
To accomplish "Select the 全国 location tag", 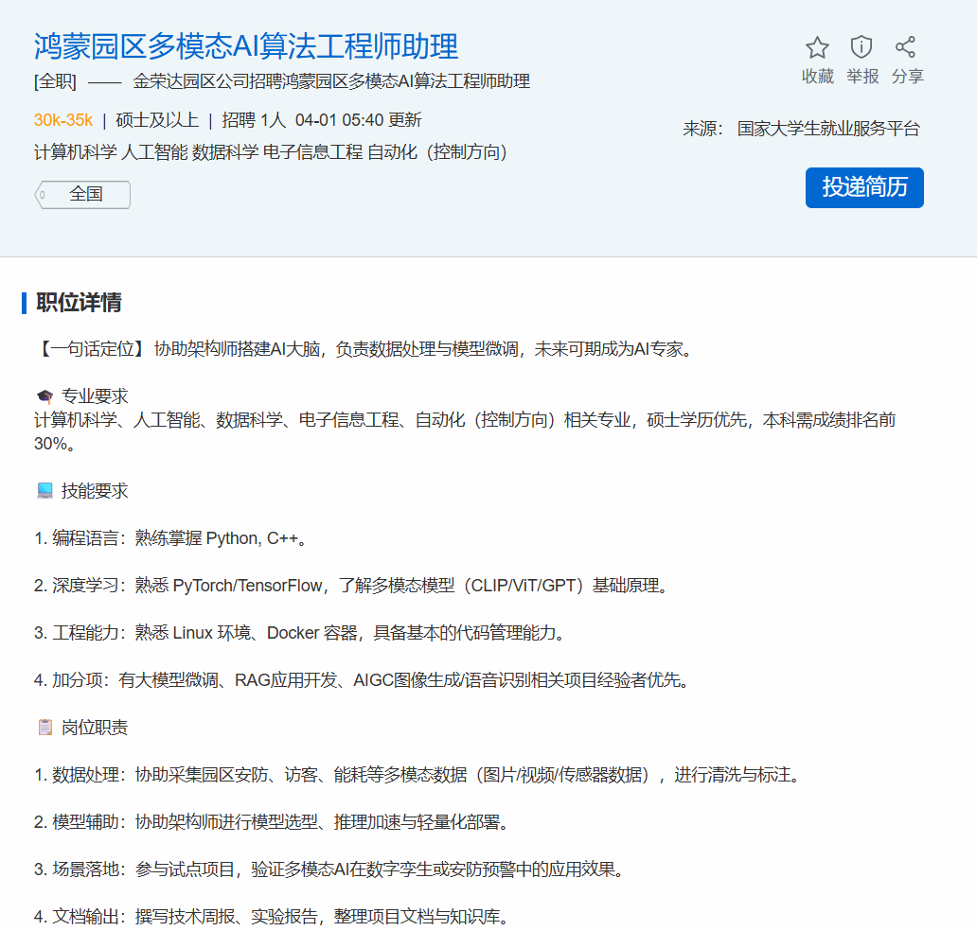I will 85,194.
